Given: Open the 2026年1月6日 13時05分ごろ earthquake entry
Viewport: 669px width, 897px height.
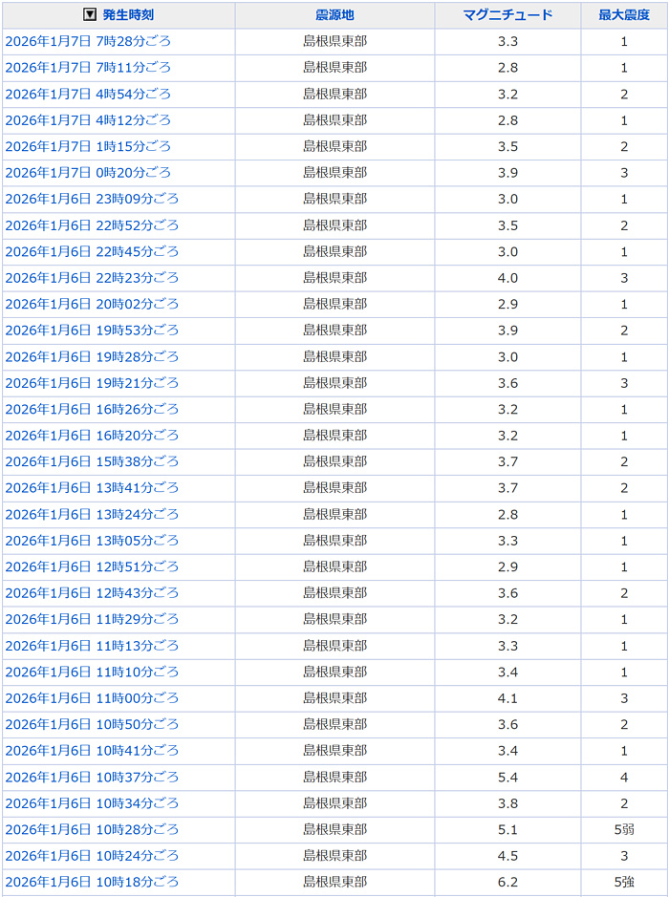Looking at the screenshot, I should pyautogui.click(x=92, y=541).
